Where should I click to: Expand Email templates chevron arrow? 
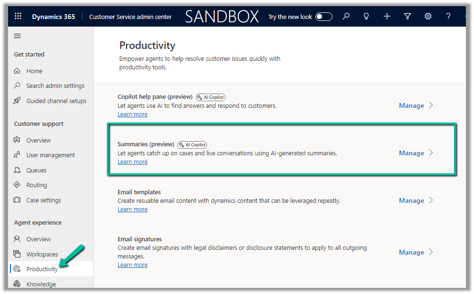point(431,200)
